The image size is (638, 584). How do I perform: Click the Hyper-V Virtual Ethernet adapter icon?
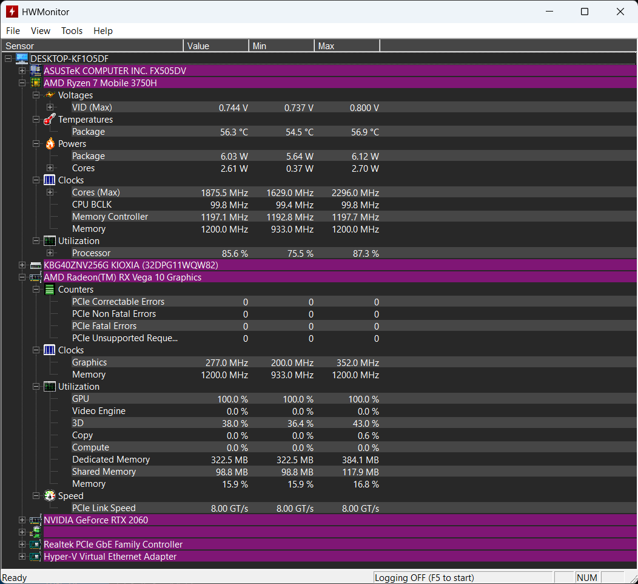tap(35, 557)
